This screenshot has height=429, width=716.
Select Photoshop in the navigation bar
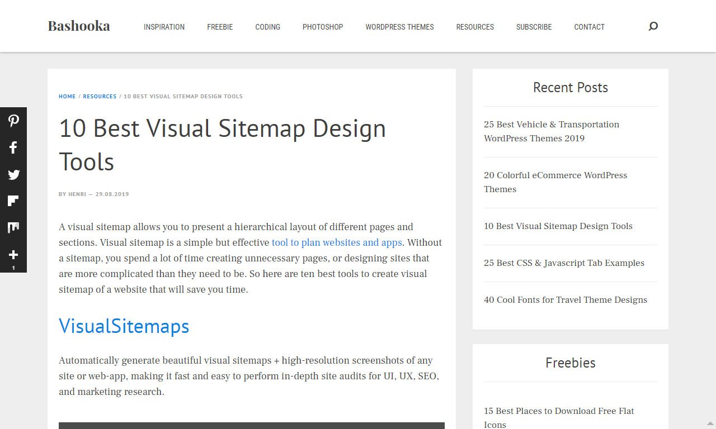point(323,27)
